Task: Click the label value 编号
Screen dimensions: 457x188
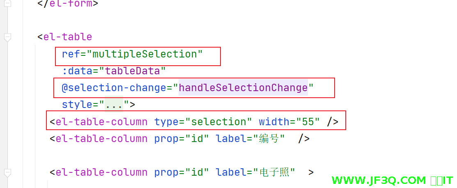Action: [269, 139]
